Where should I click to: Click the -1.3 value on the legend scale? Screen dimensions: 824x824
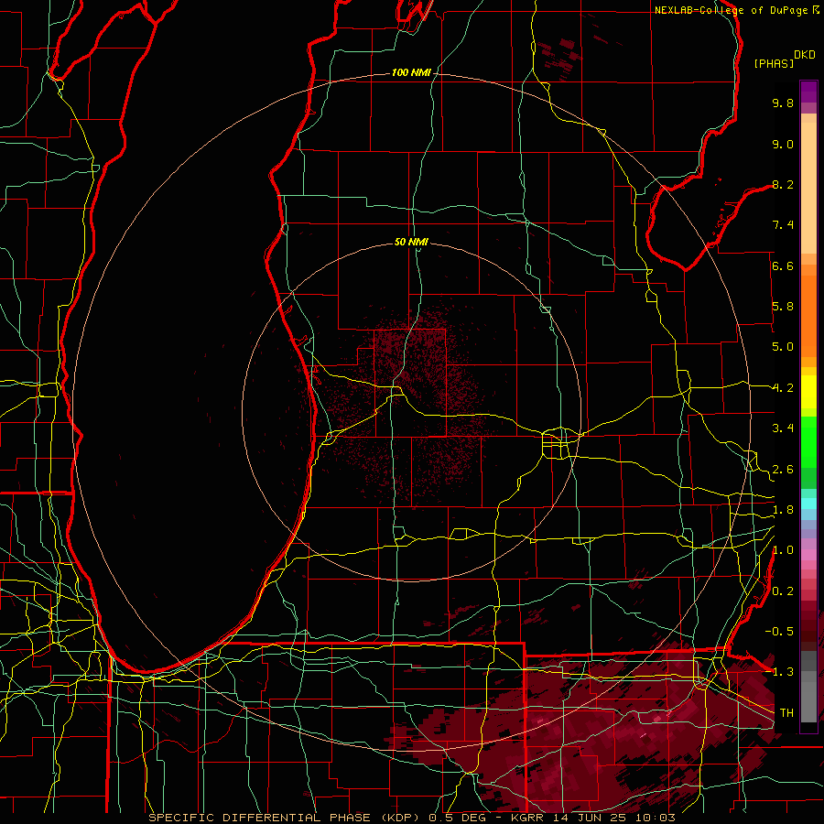click(779, 672)
